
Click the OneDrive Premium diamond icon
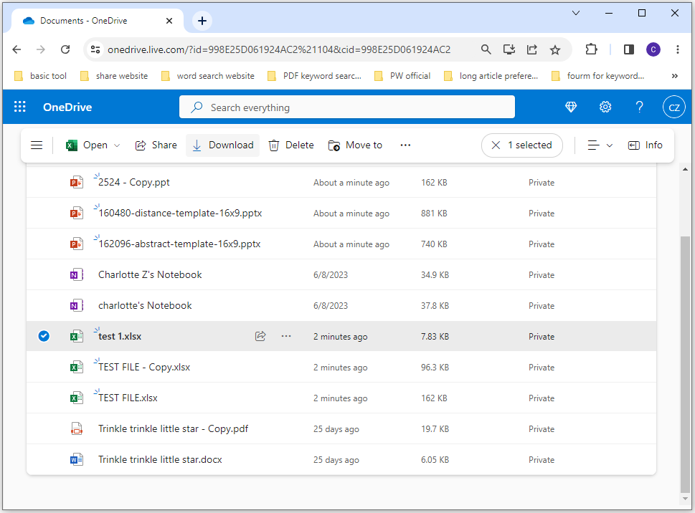(x=571, y=107)
